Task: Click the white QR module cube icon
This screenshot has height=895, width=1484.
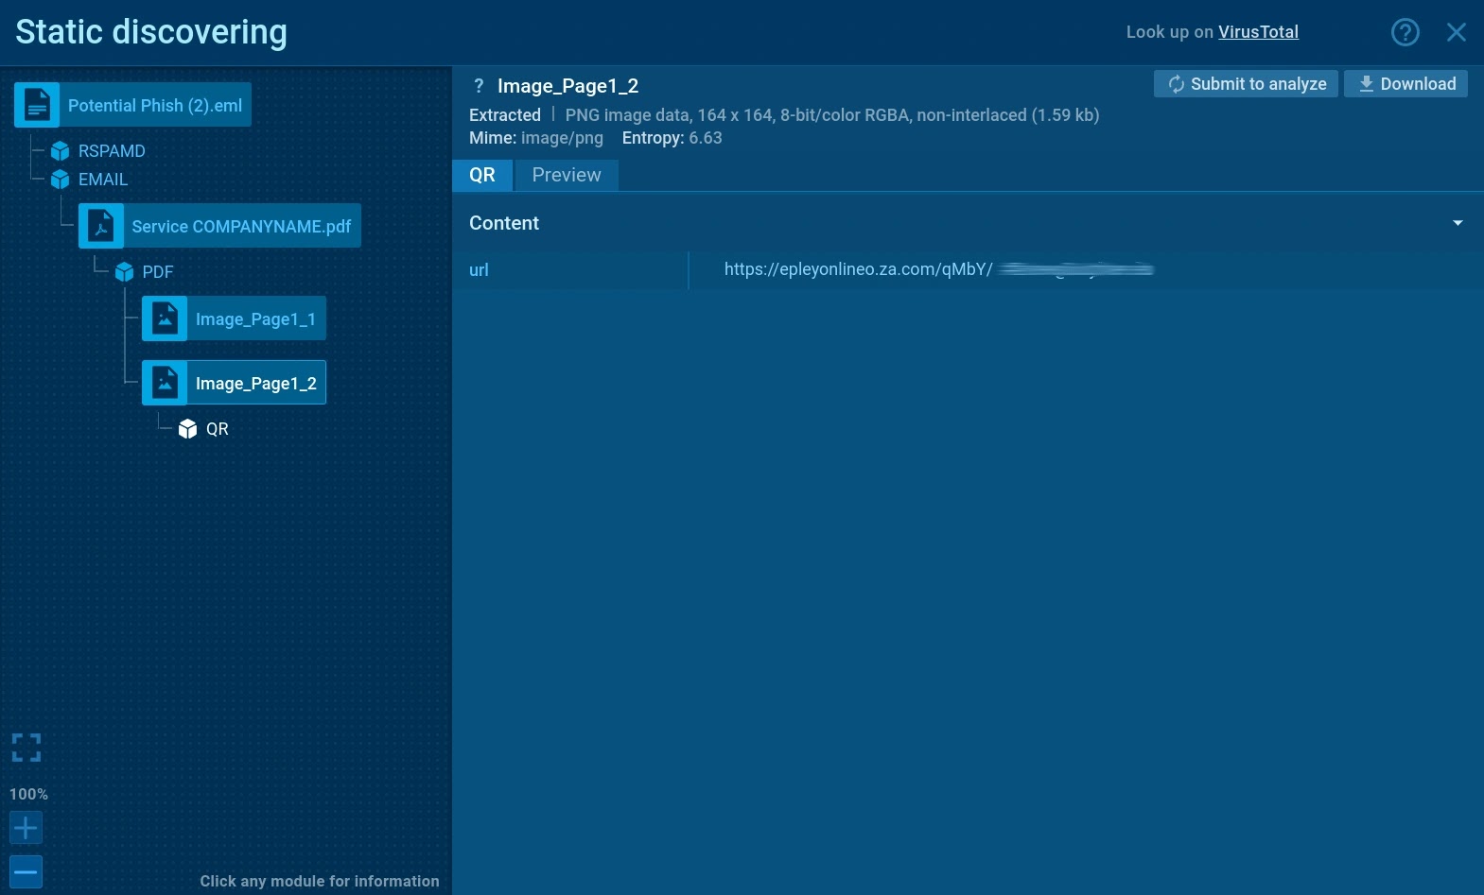Action: pos(188,429)
